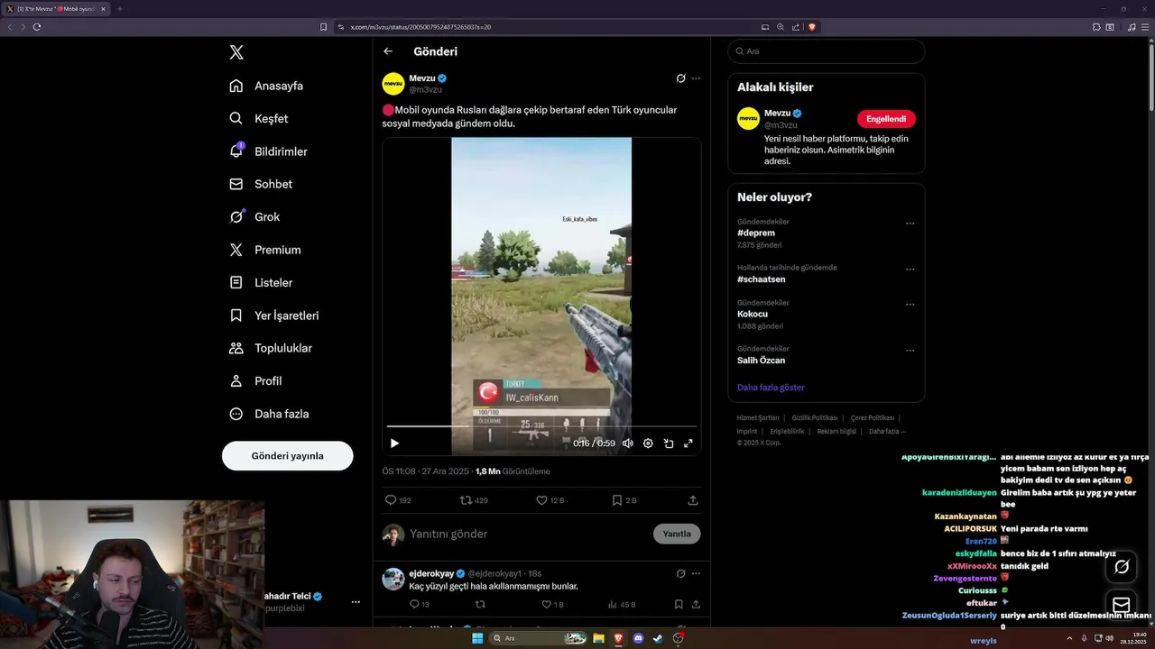The image size is (1155, 649).
Task: Click the Grok icon on Mevzu's post
Action: pos(681,78)
